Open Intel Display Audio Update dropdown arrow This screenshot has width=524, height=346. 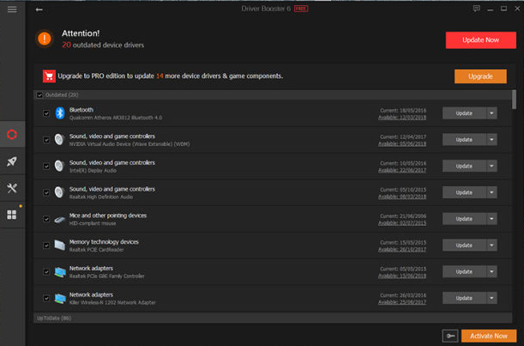click(491, 166)
